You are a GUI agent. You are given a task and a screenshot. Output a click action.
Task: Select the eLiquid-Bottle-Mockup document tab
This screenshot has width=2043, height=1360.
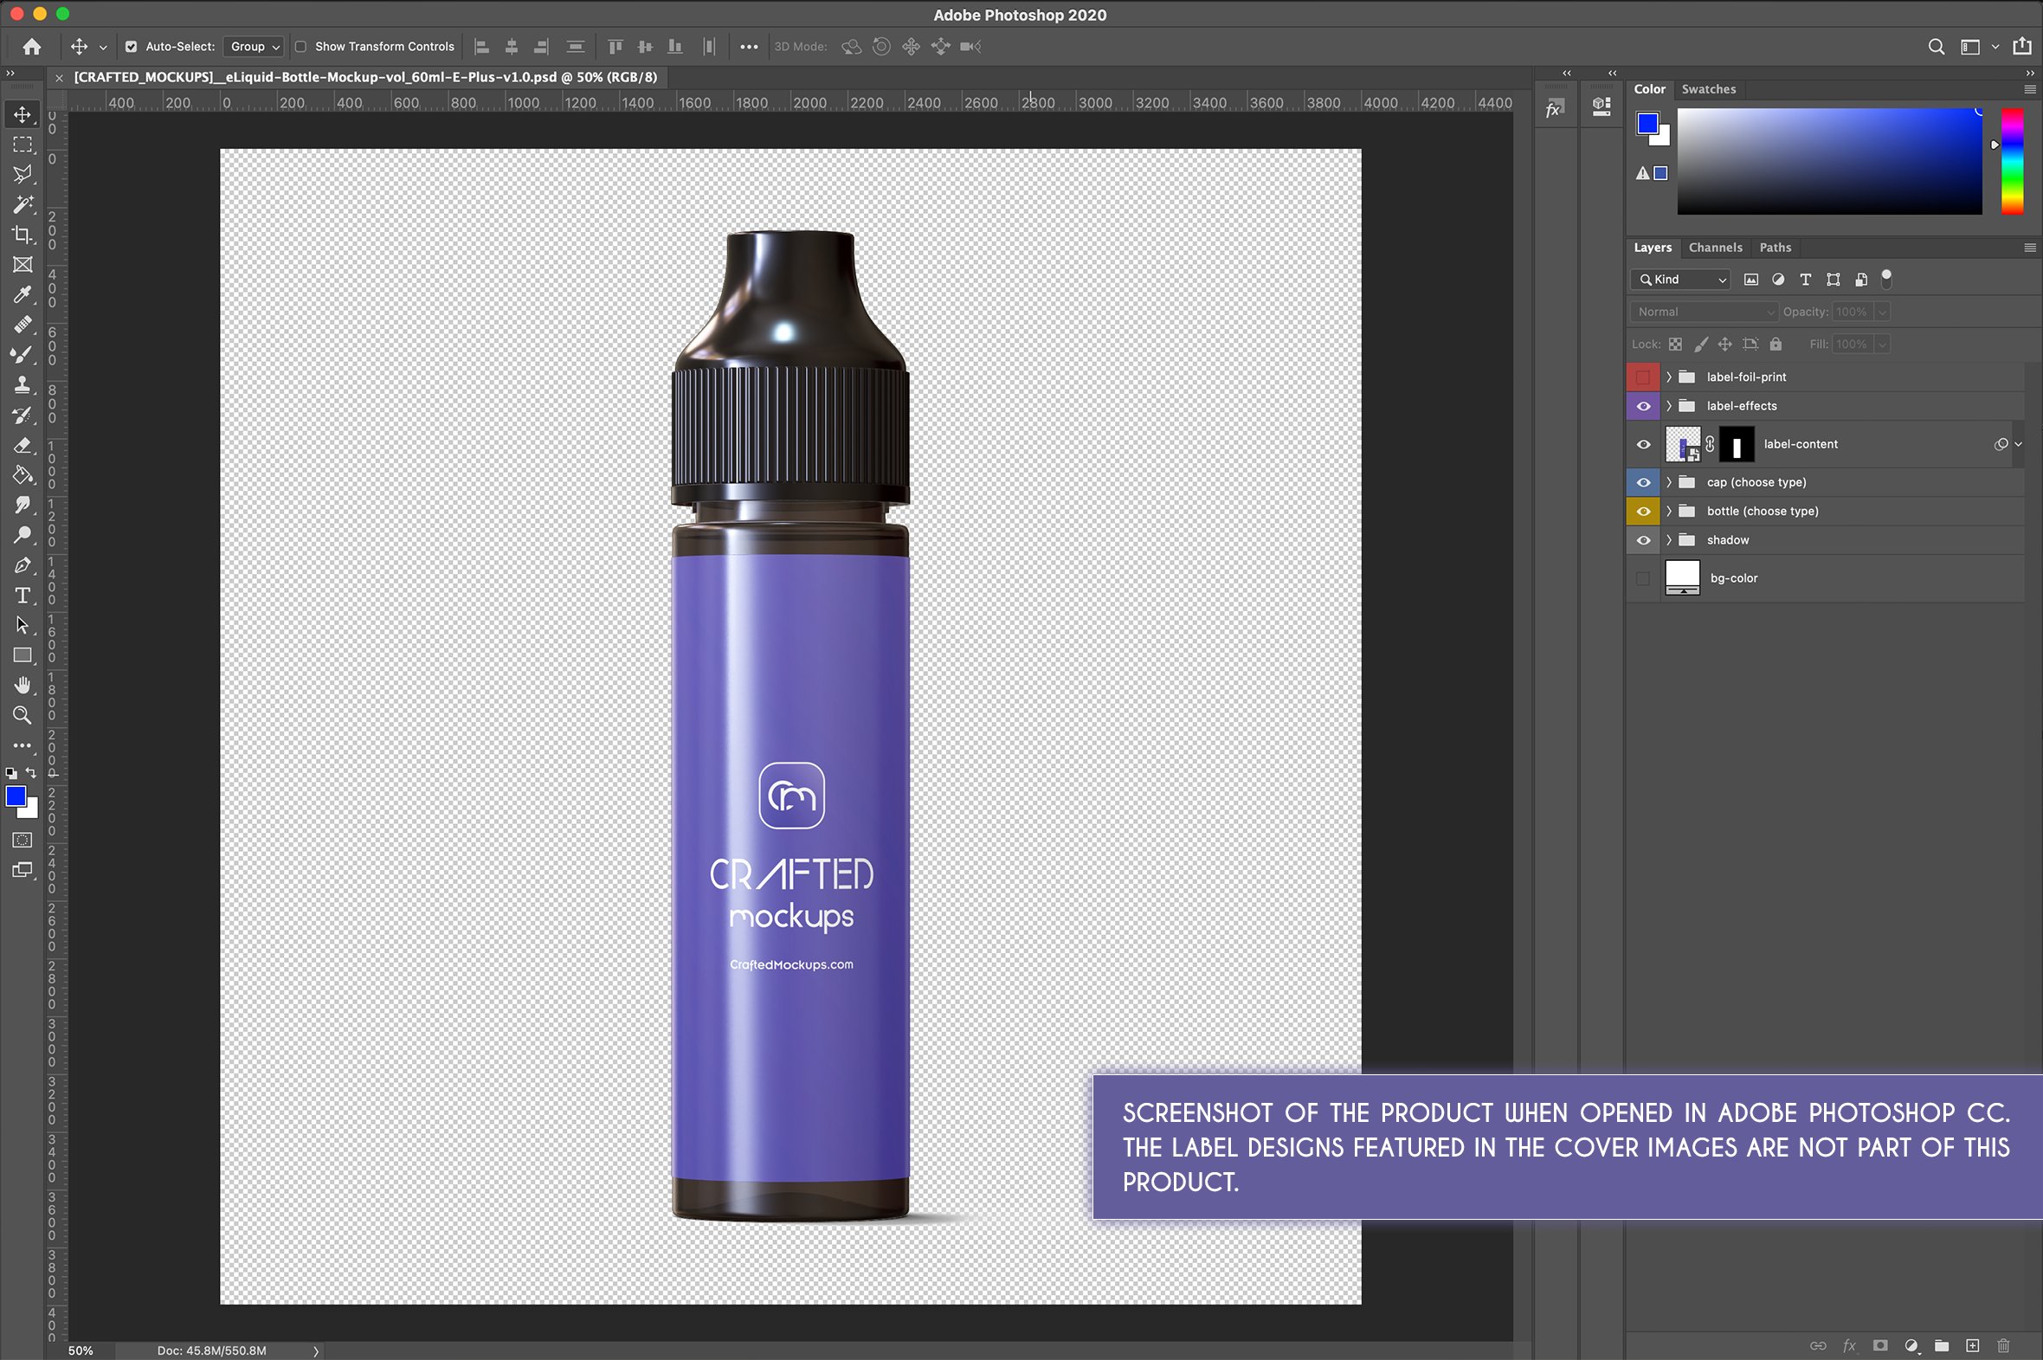[365, 77]
